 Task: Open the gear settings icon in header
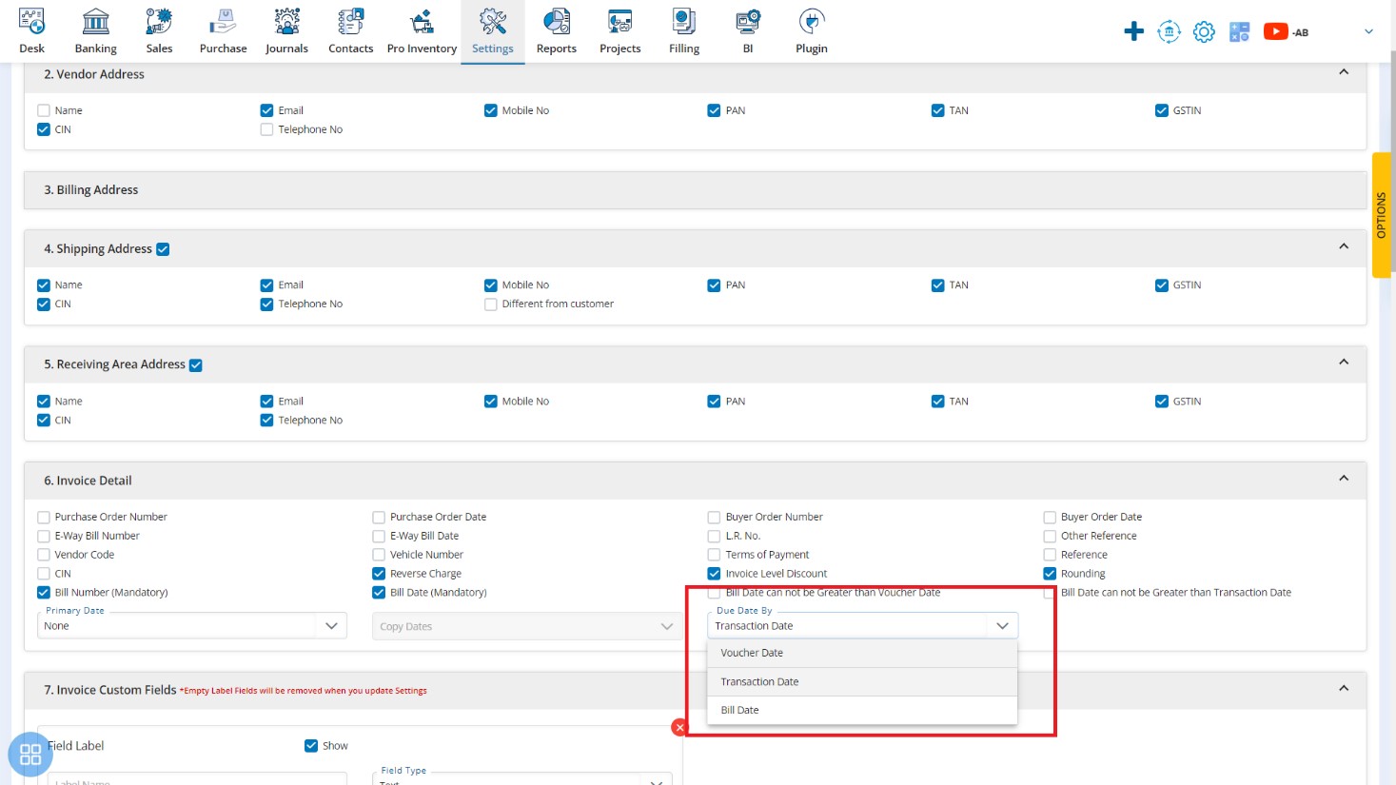[x=1204, y=31]
